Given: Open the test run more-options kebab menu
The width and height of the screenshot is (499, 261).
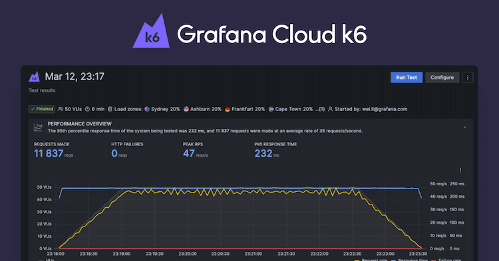Looking at the screenshot, I should 468,78.
